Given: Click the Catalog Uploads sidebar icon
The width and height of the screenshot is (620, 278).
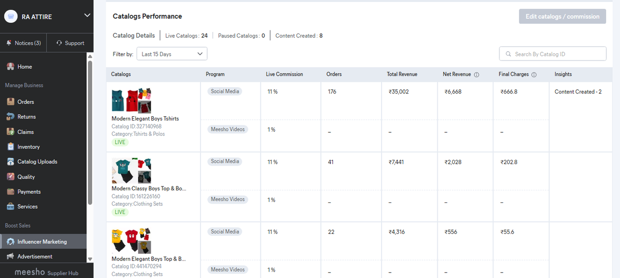Looking at the screenshot, I should (10, 162).
